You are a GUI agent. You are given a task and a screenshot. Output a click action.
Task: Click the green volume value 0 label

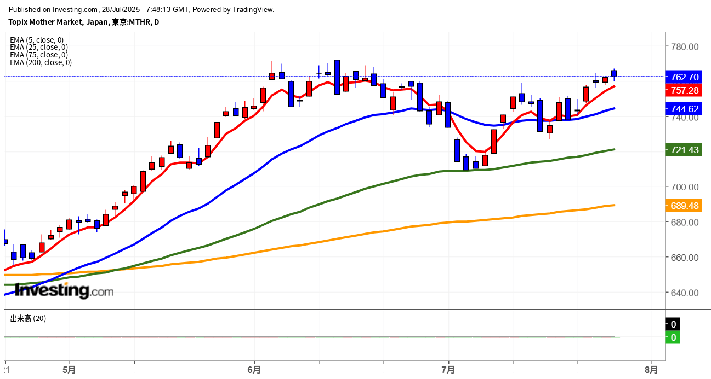tap(673, 337)
